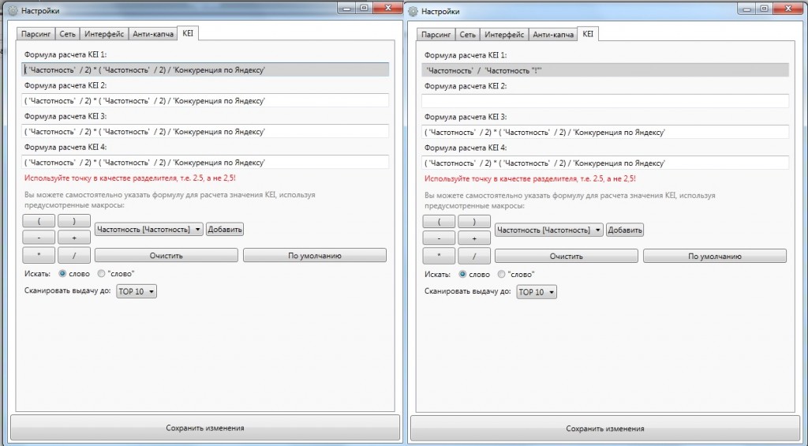
Task: Switch to the Парсинг tab in left window
Action: [x=37, y=34]
